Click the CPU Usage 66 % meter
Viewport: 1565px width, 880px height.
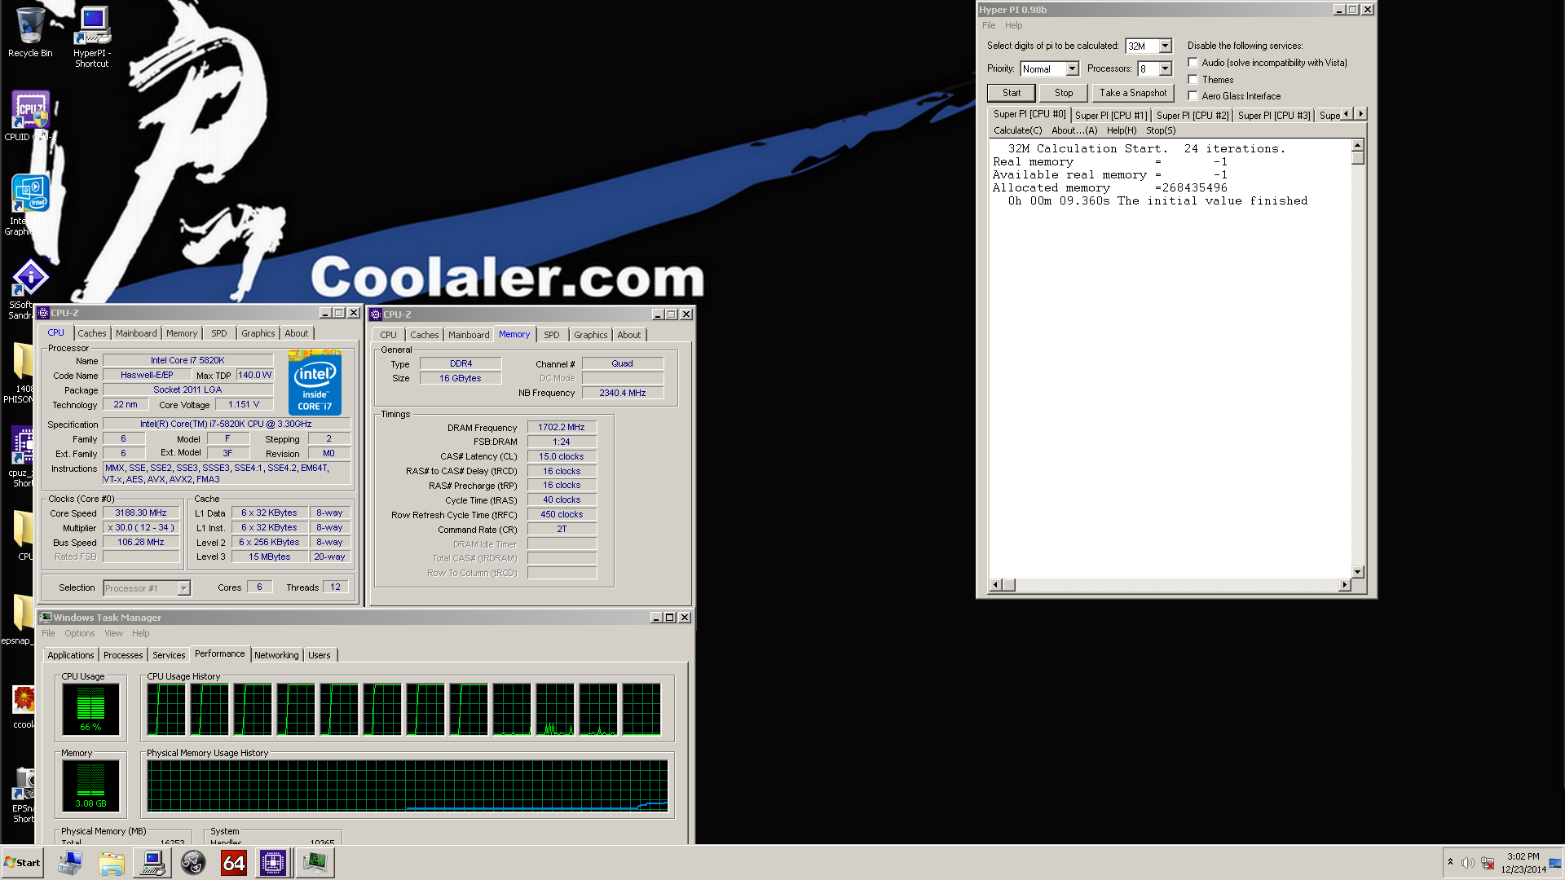90,709
